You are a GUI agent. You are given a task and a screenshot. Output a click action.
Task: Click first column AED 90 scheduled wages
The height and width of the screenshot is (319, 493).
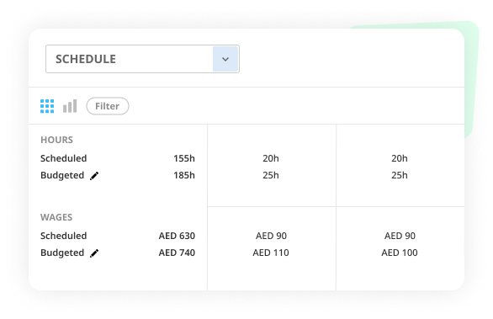click(271, 236)
